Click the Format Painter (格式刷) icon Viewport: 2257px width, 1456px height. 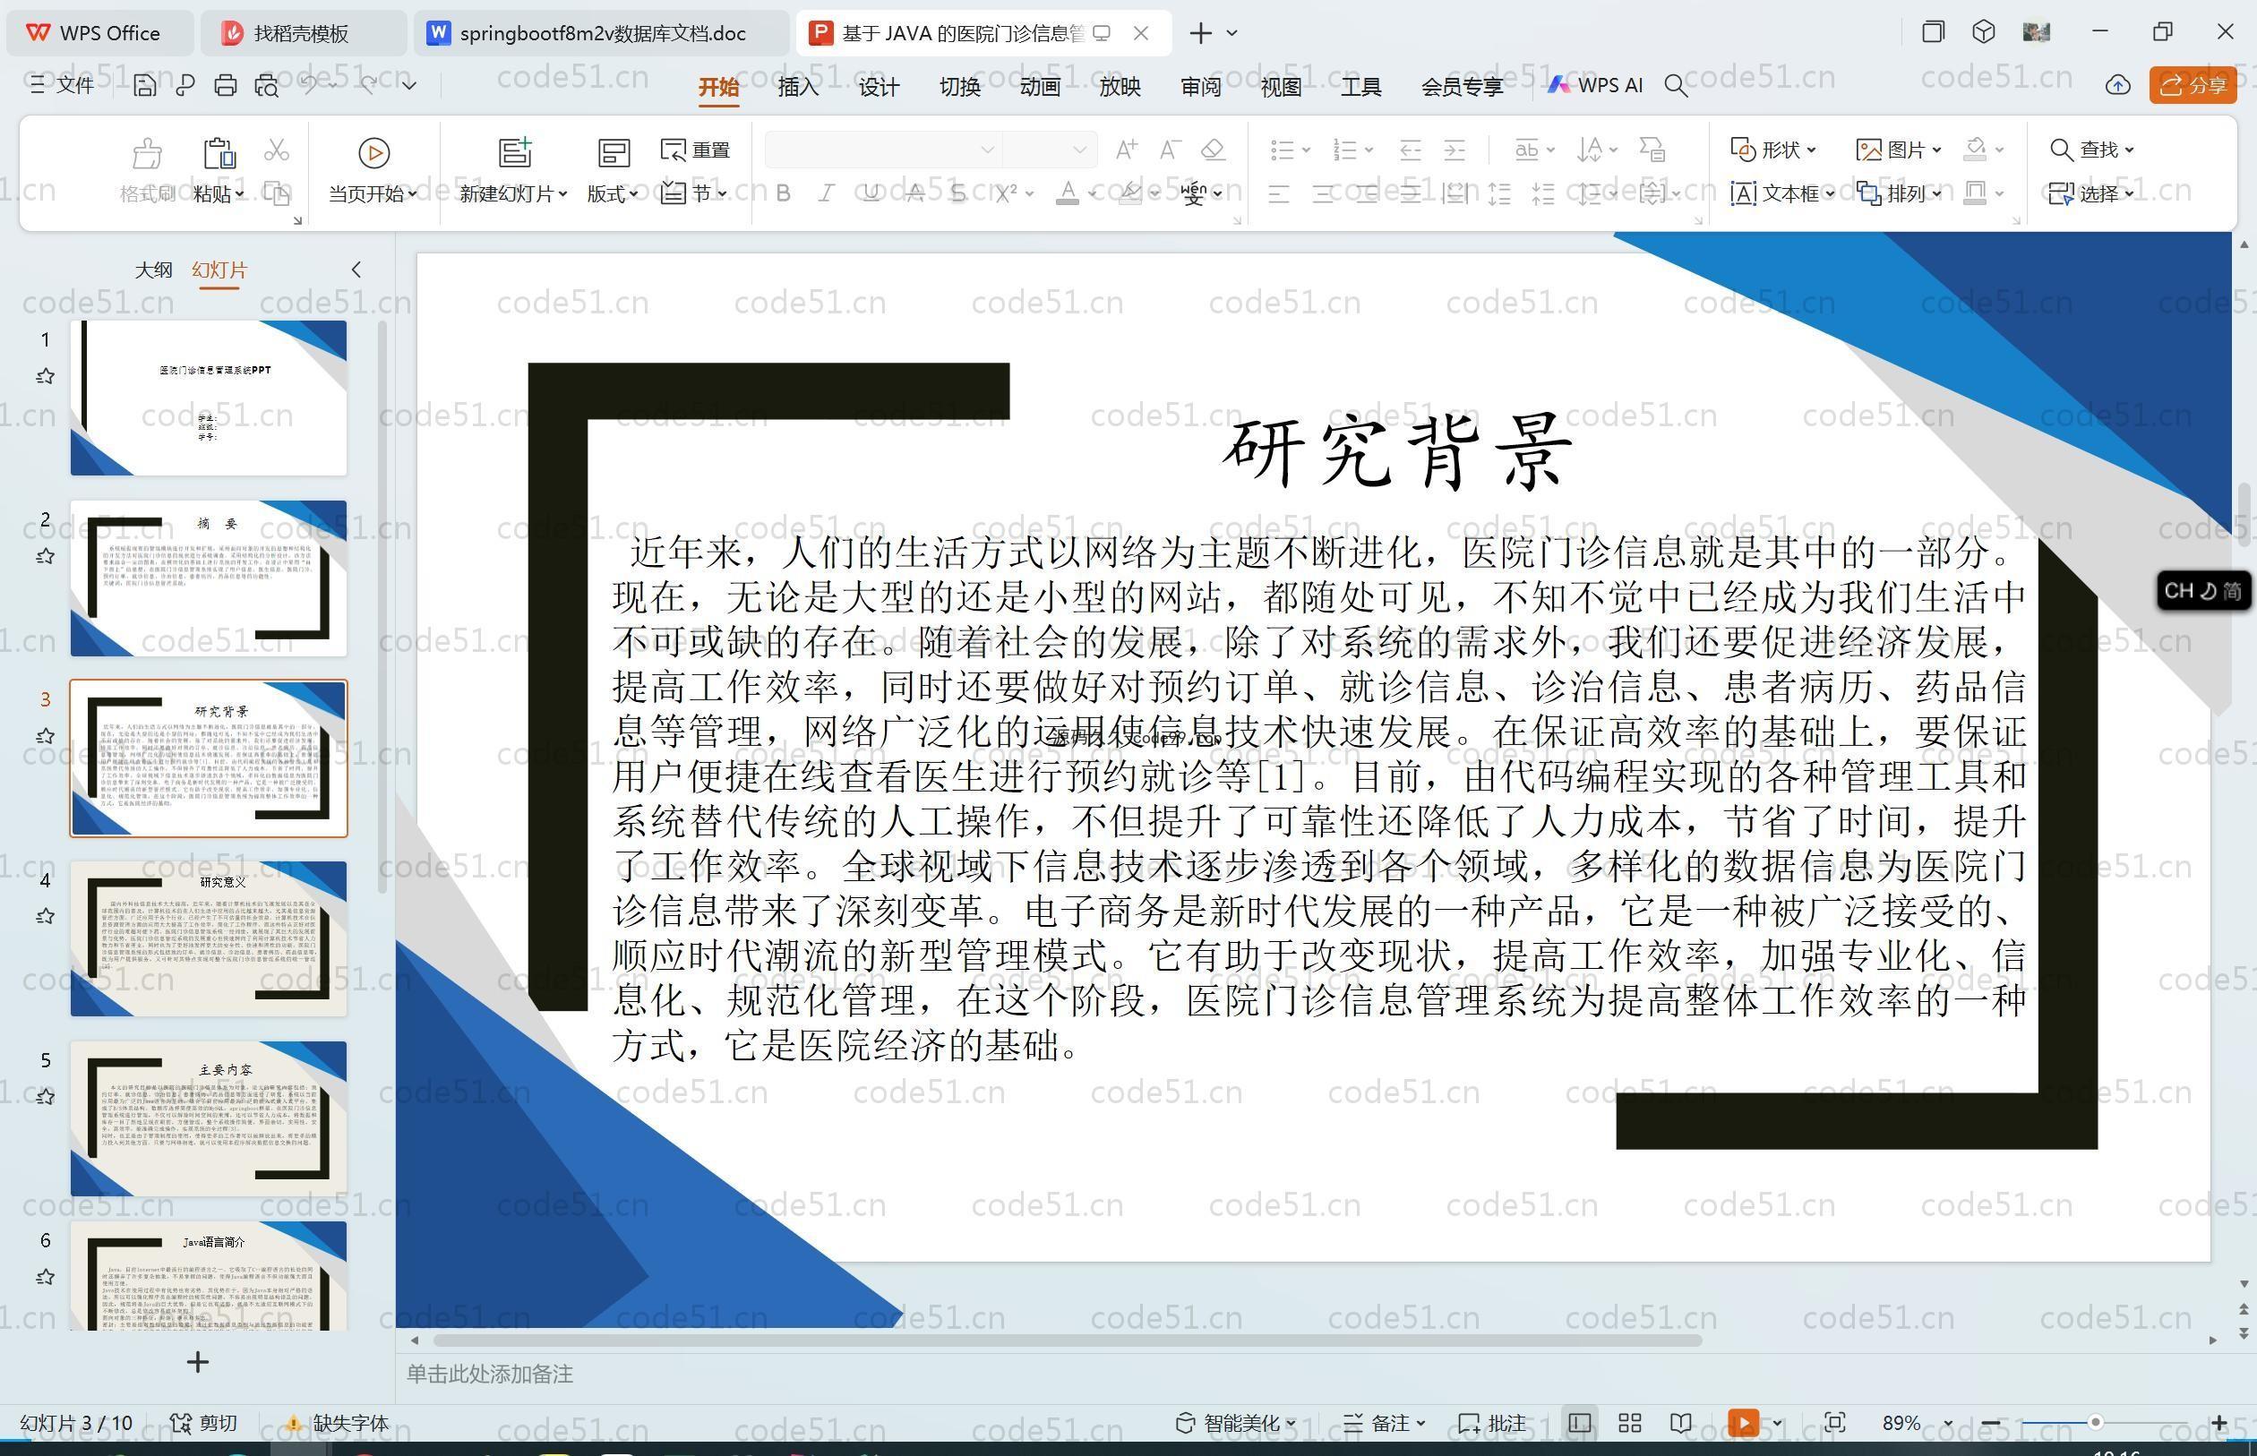click(x=147, y=152)
